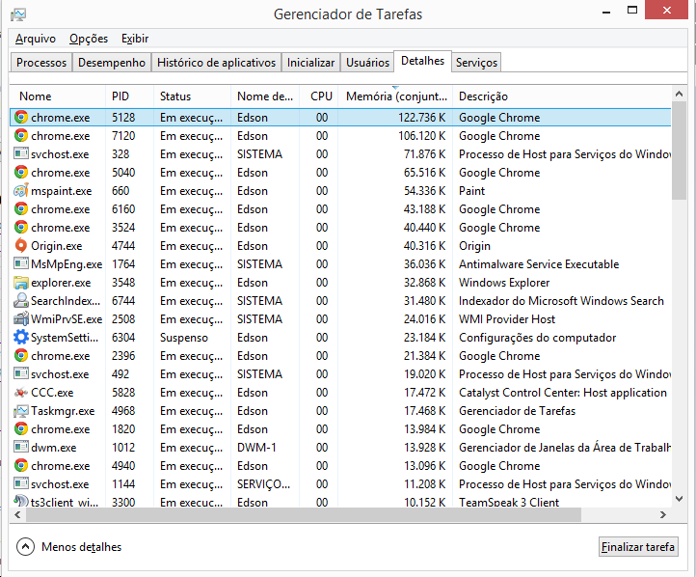This screenshot has width=696, height=577.
Task: Click the vertical scroll up arrow
Action: click(x=679, y=94)
